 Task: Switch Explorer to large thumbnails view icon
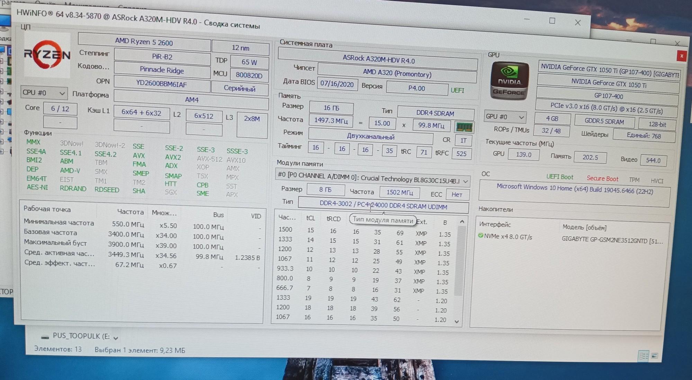pyautogui.click(x=654, y=356)
